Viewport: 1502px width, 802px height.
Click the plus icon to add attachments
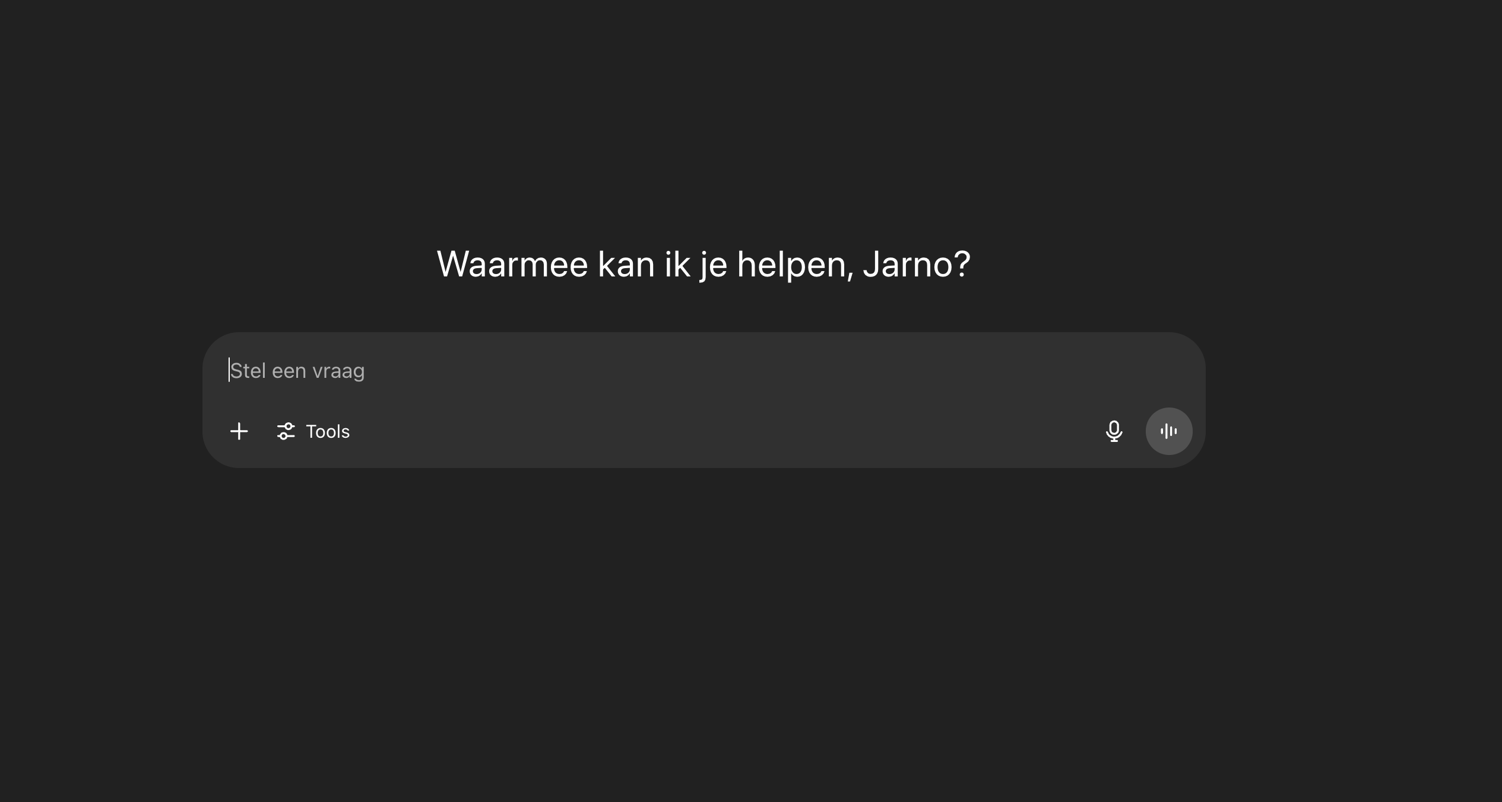click(x=239, y=431)
